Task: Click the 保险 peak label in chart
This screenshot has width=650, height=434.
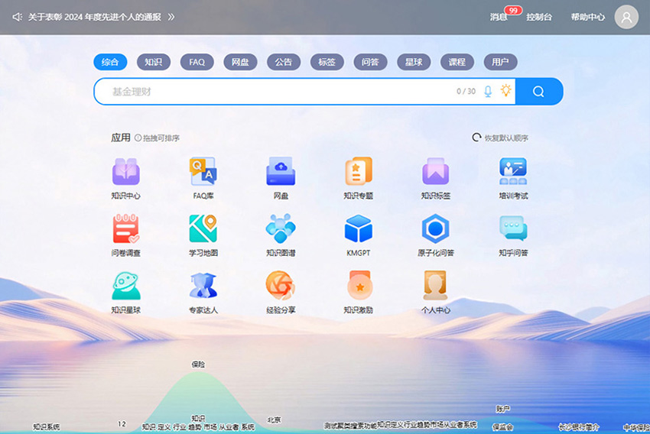Action: click(198, 364)
